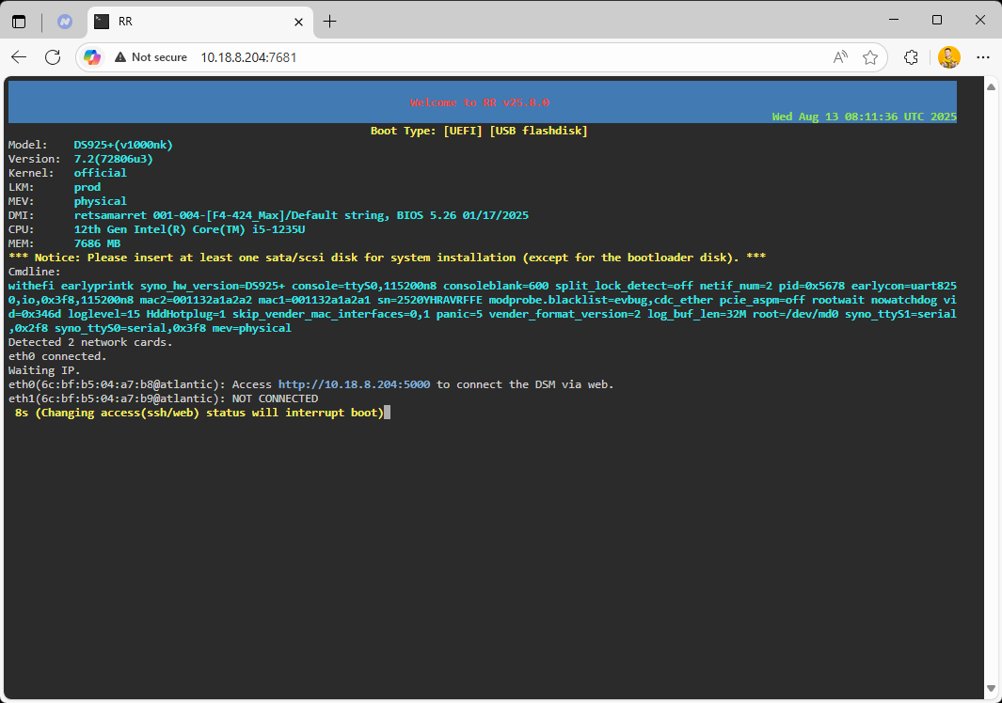Click the LKM value 'prod'

coord(87,187)
